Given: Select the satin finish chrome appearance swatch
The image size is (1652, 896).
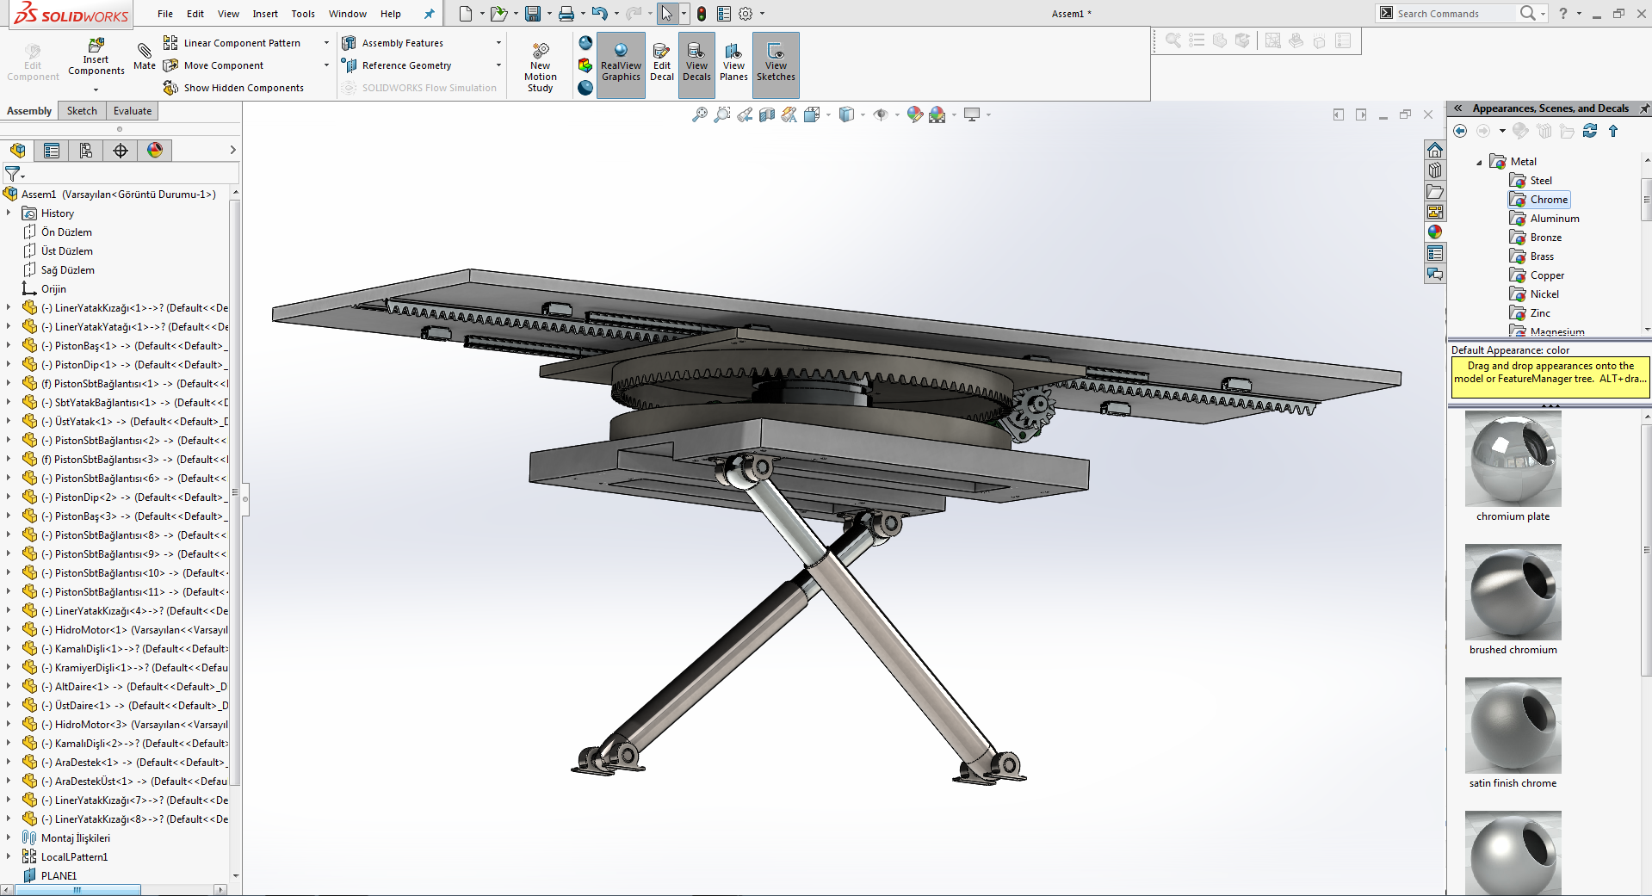Looking at the screenshot, I should click(x=1513, y=725).
